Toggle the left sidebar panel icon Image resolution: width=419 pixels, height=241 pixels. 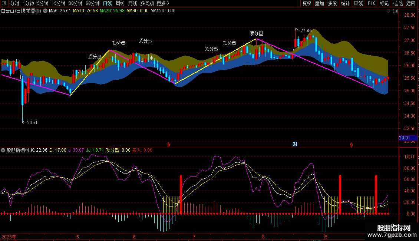(x=4, y=3)
